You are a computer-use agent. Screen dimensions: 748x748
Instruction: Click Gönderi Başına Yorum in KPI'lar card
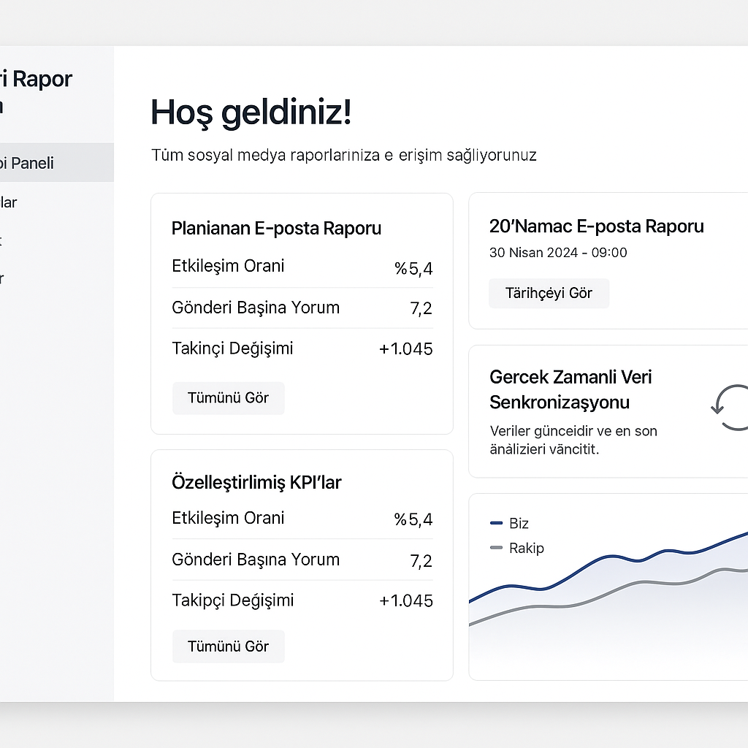pyautogui.click(x=302, y=560)
